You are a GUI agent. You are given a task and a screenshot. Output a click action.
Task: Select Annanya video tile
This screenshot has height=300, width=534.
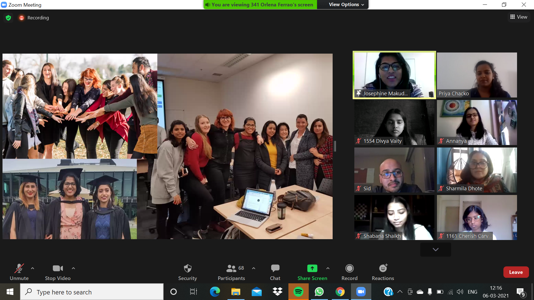(477, 122)
